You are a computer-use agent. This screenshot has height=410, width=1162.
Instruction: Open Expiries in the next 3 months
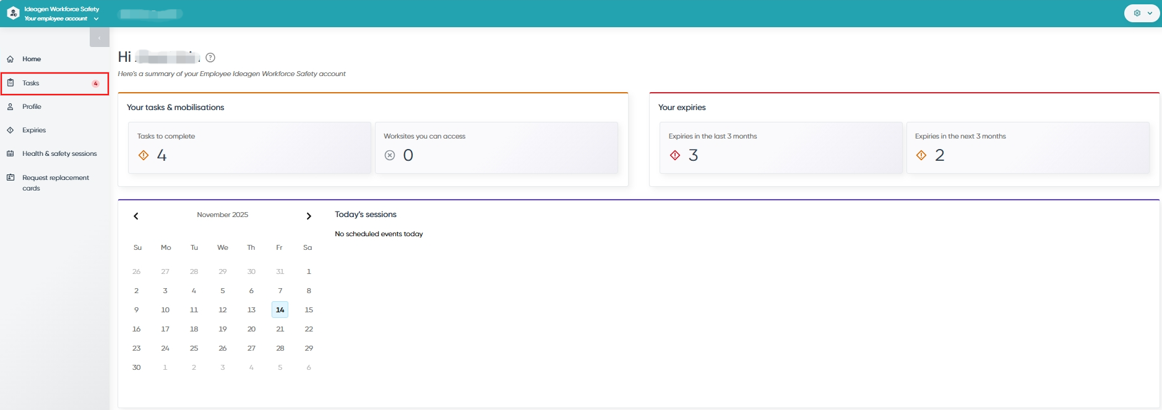click(x=1028, y=148)
